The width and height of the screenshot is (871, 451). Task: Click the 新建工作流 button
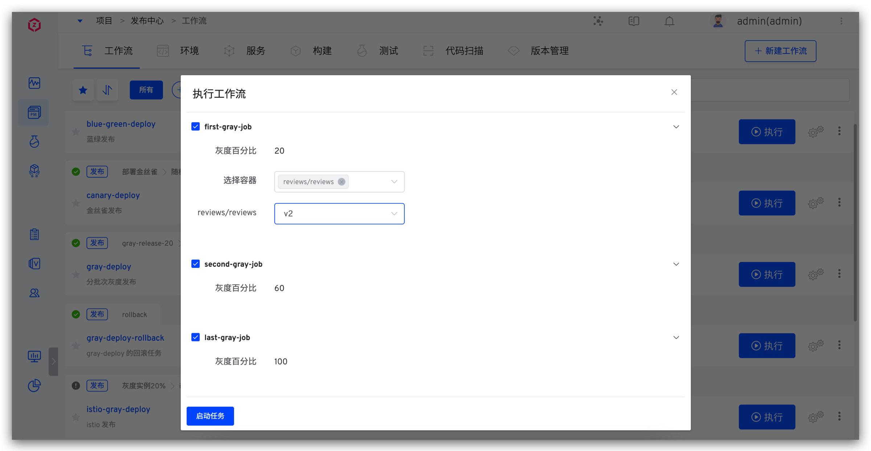[x=780, y=51]
